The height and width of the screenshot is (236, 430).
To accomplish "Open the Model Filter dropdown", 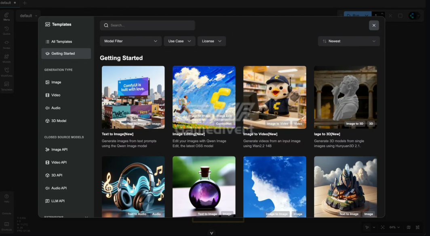I will [131, 41].
